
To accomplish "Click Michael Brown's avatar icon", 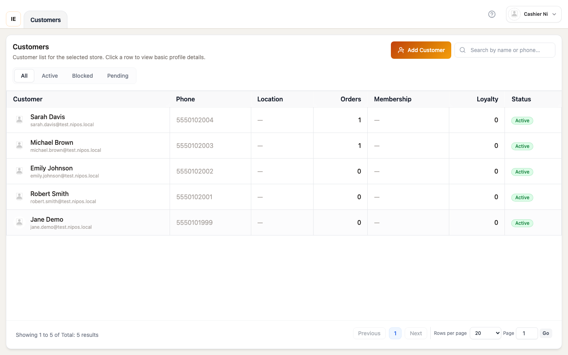I will (x=19, y=146).
